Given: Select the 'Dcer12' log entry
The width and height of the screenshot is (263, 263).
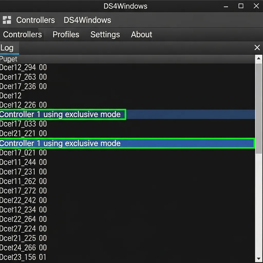Looking at the screenshot, I should coord(10,95).
